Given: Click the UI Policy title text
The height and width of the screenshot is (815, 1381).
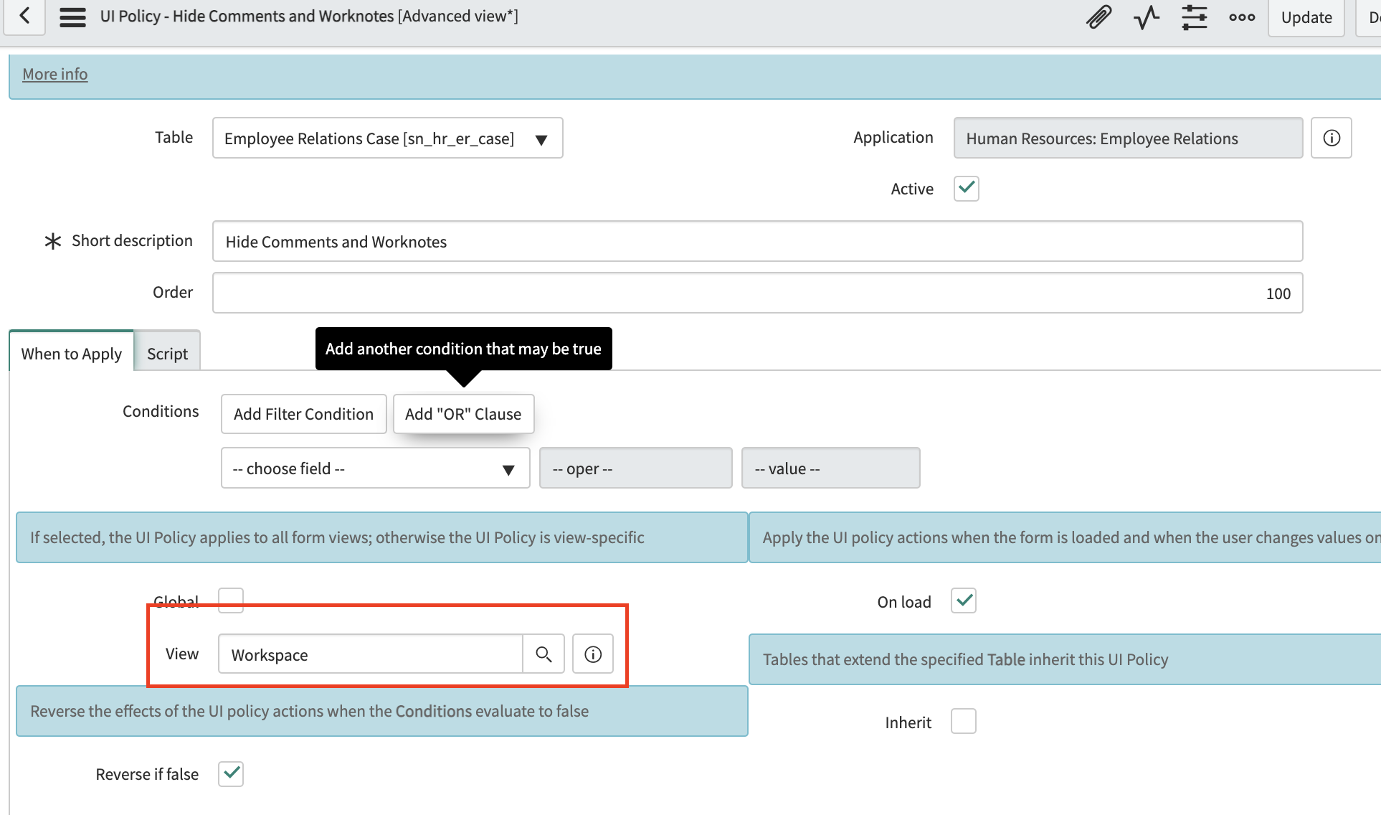Looking at the screenshot, I should (309, 16).
